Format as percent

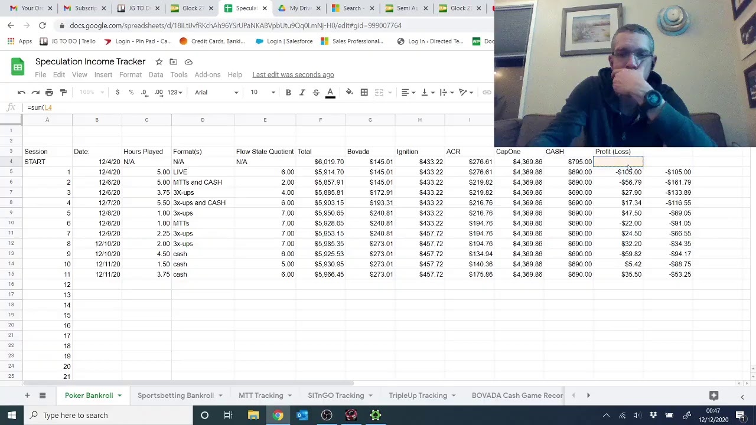point(131,92)
